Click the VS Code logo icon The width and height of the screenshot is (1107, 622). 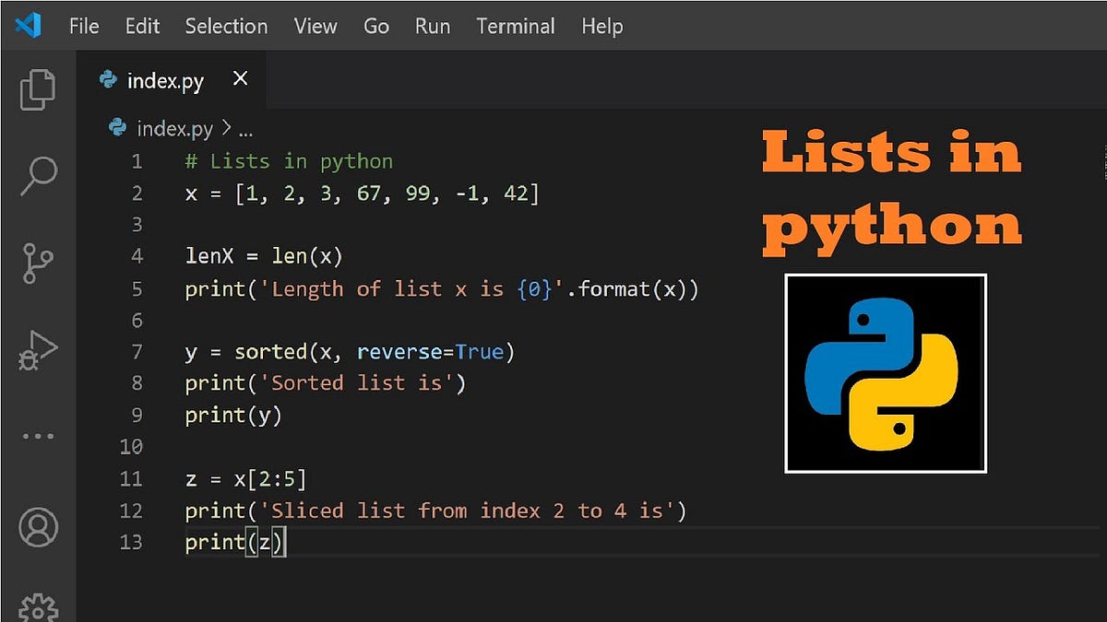coord(29,26)
